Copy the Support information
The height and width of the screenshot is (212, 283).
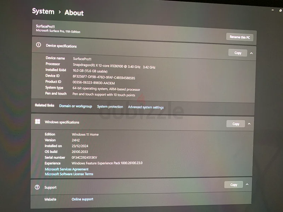233,184
